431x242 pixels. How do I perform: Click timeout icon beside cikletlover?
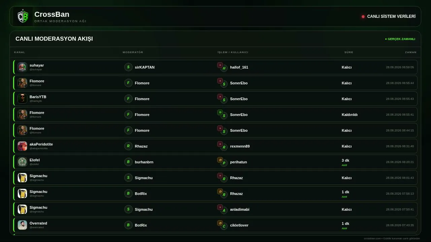click(220, 223)
